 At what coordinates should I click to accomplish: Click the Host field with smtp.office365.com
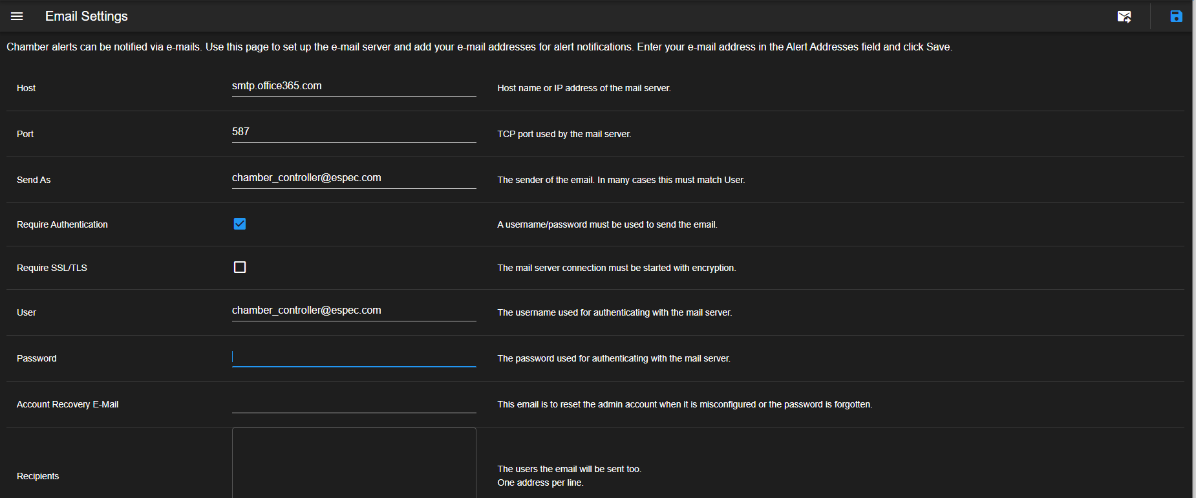(x=354, y=86)
